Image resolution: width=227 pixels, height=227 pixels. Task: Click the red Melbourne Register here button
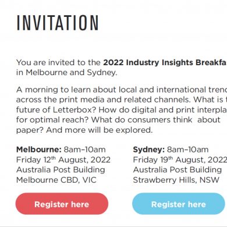pyautogui.click(x=62, y=204)
